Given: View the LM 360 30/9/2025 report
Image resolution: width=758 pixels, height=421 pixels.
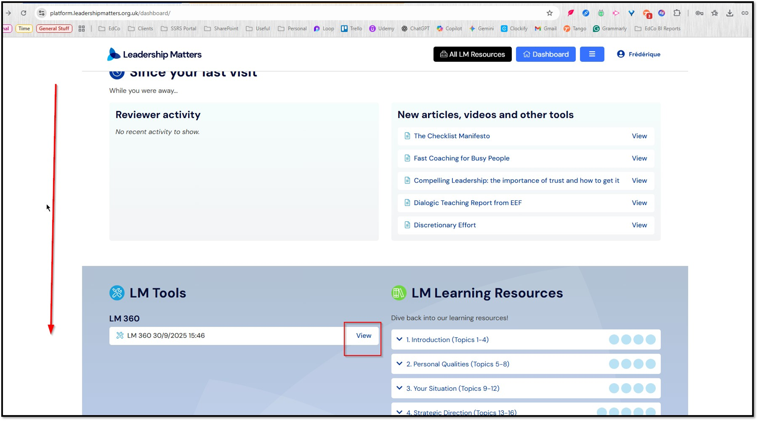Looking at the screenshot, I should click(x=364, y=336).
